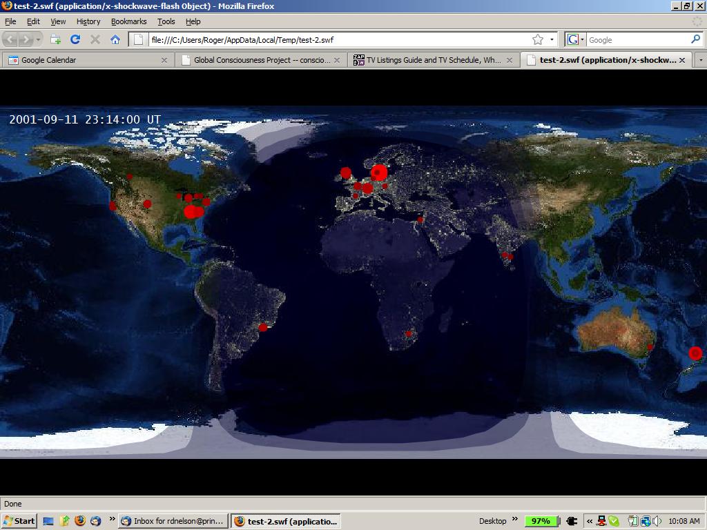Bookmark this page with the star icon
This screenshot has width=707, height=530.
(x=537, y=40)
